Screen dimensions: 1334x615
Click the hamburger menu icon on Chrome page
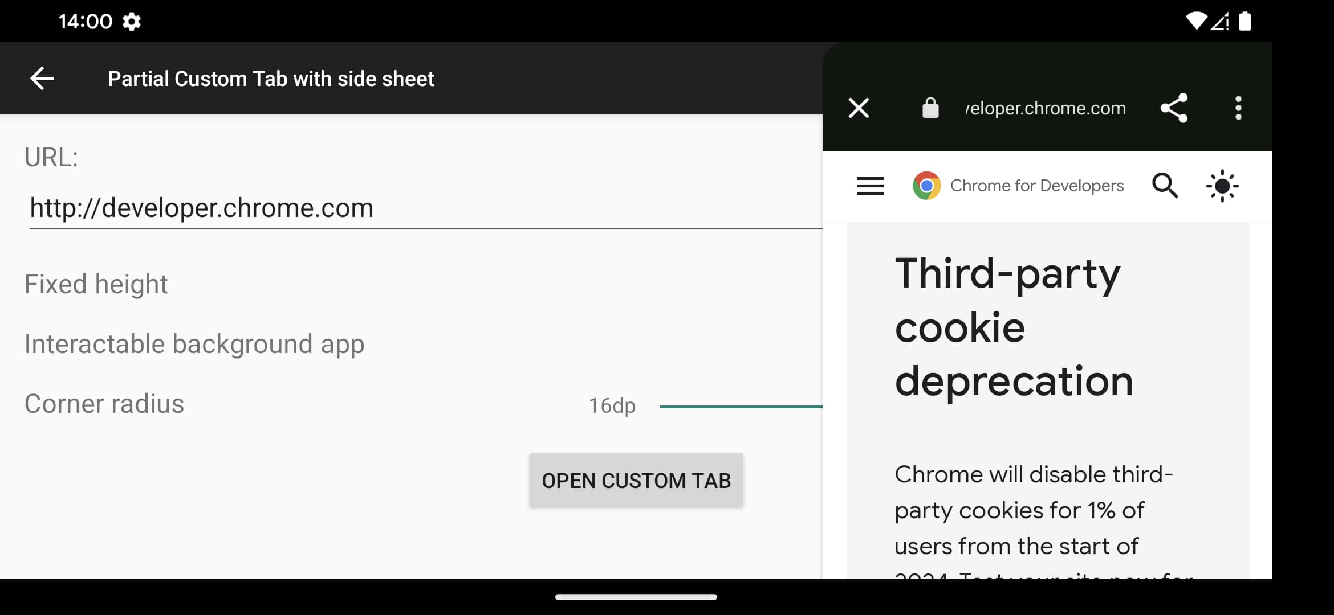click(x=871, y=186)
